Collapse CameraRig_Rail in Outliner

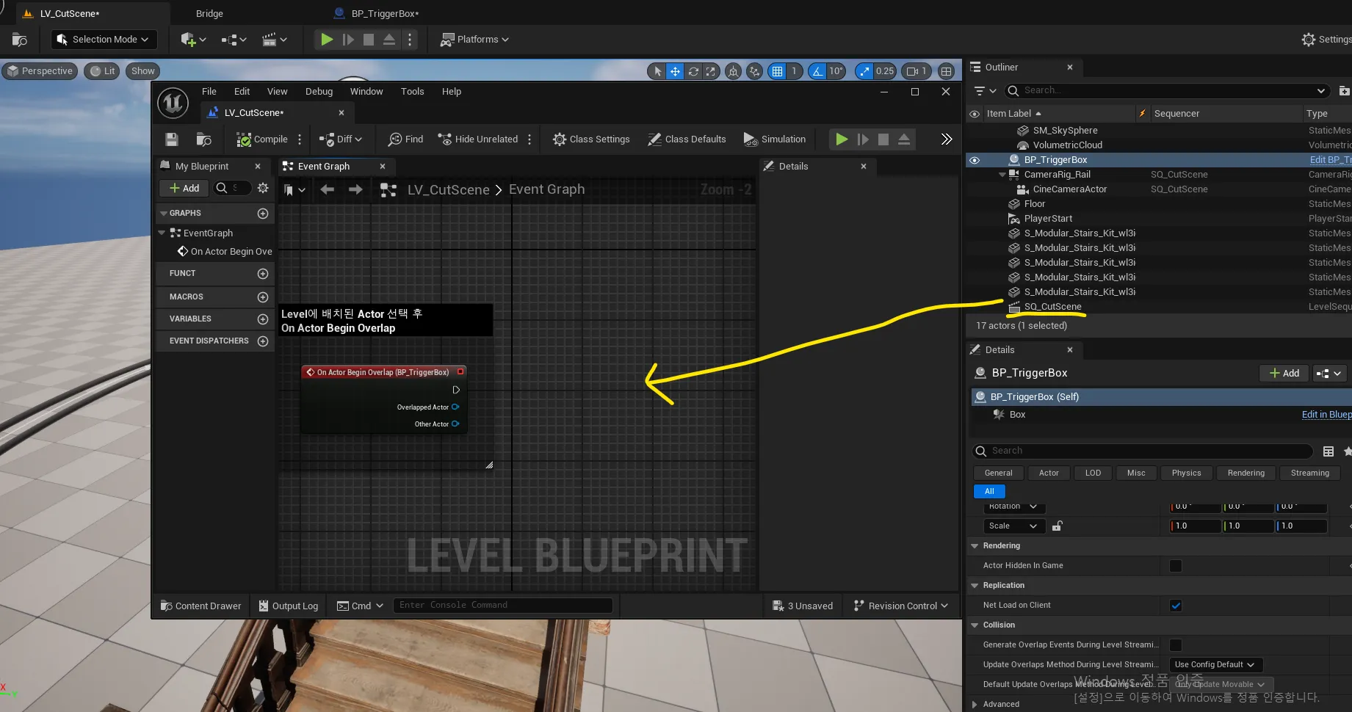click(x=1002, y=175)
